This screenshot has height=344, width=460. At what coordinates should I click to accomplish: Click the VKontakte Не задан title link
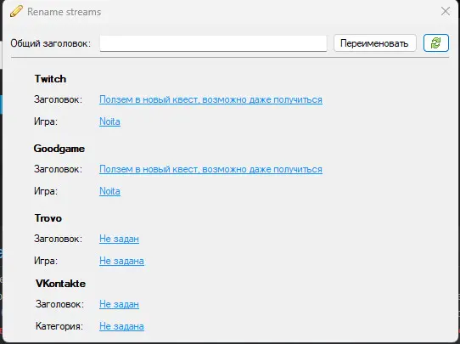point(119,304)
